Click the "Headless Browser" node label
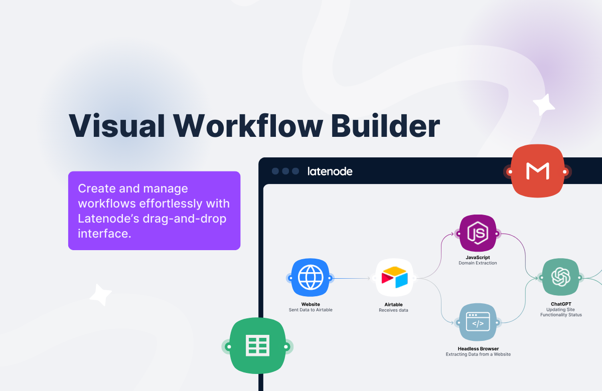Screen dimensions: 602x391 (478, 348)
